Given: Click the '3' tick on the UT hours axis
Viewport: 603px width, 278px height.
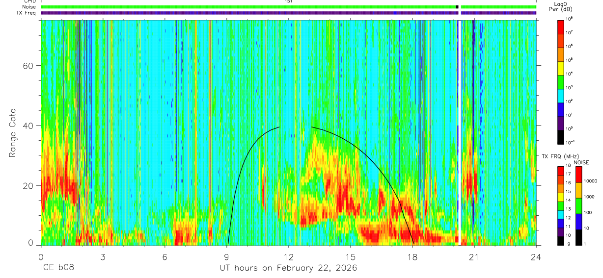Looking at the screenshot, I should tap(103, 257).
